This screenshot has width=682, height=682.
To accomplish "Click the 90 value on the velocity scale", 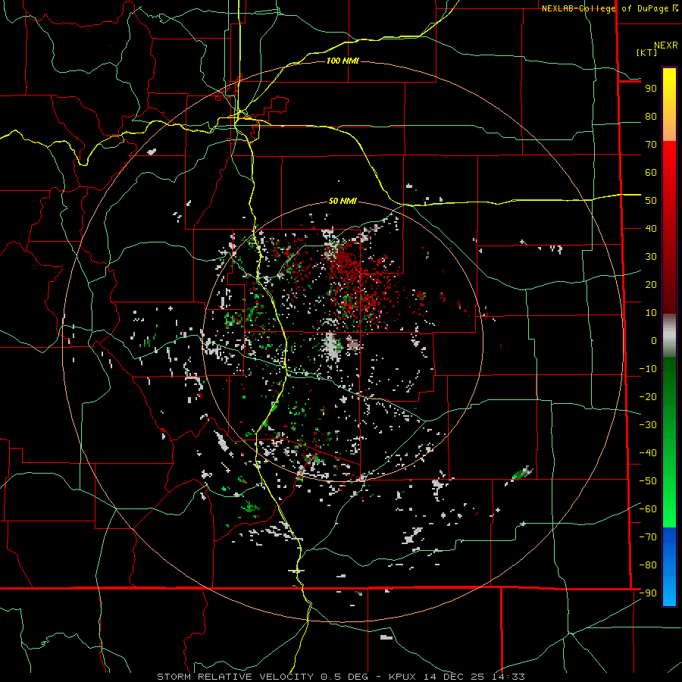I will coord(651,89).
